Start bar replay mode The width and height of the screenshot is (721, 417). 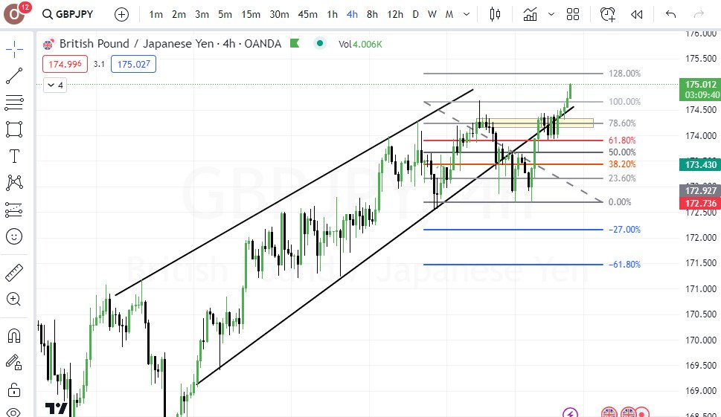637,14
